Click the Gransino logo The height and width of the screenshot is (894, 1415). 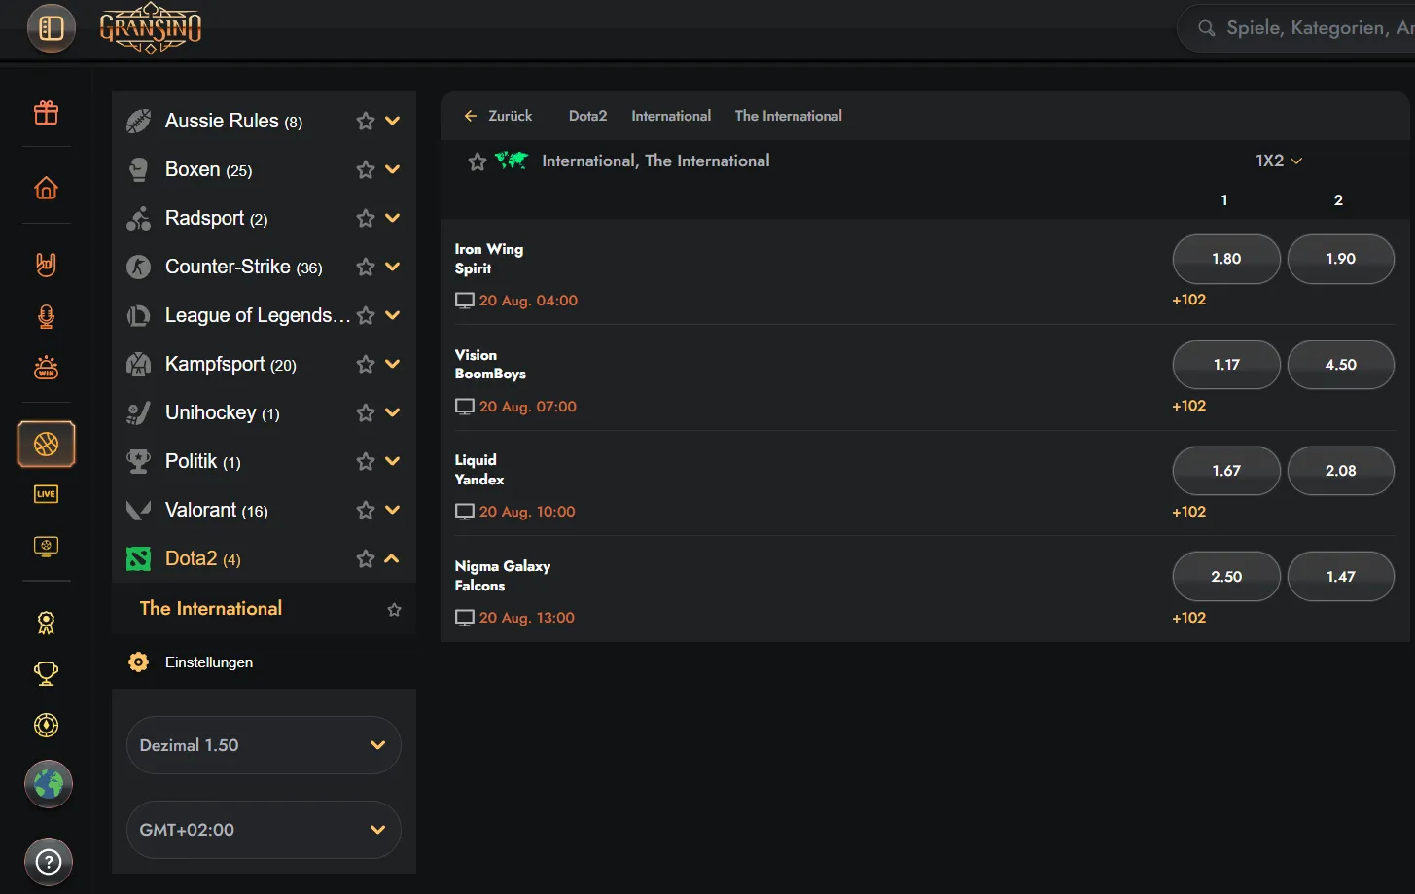point(151,28)
